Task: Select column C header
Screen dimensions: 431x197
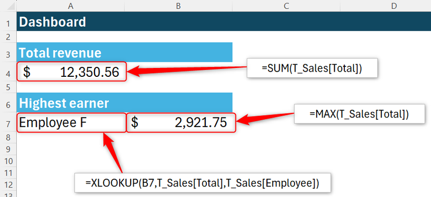Action: point(286,6)
